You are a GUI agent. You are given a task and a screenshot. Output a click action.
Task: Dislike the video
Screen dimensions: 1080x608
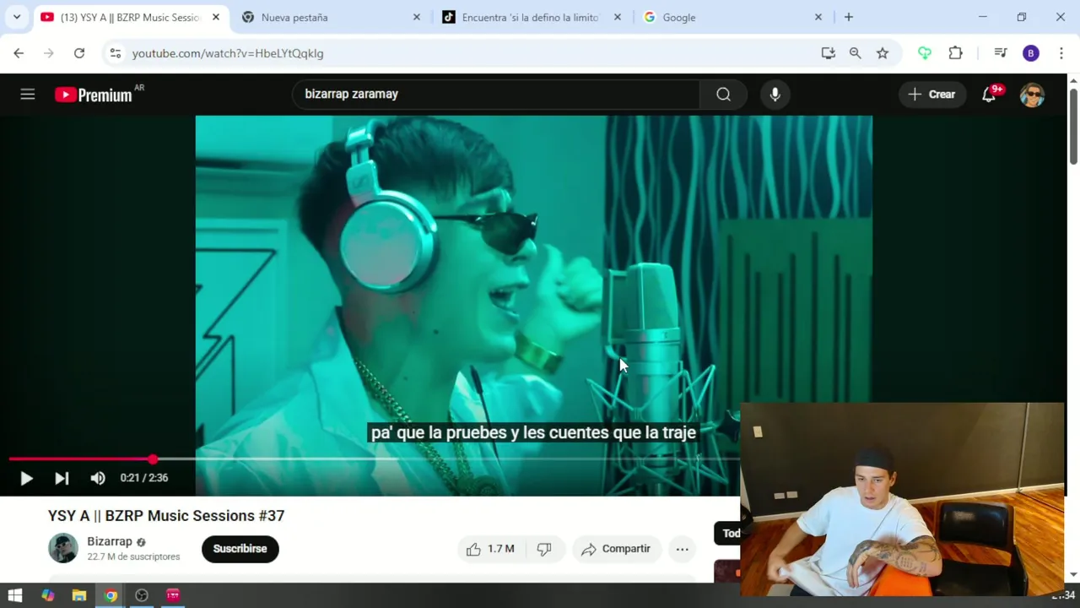click(544, 549)
